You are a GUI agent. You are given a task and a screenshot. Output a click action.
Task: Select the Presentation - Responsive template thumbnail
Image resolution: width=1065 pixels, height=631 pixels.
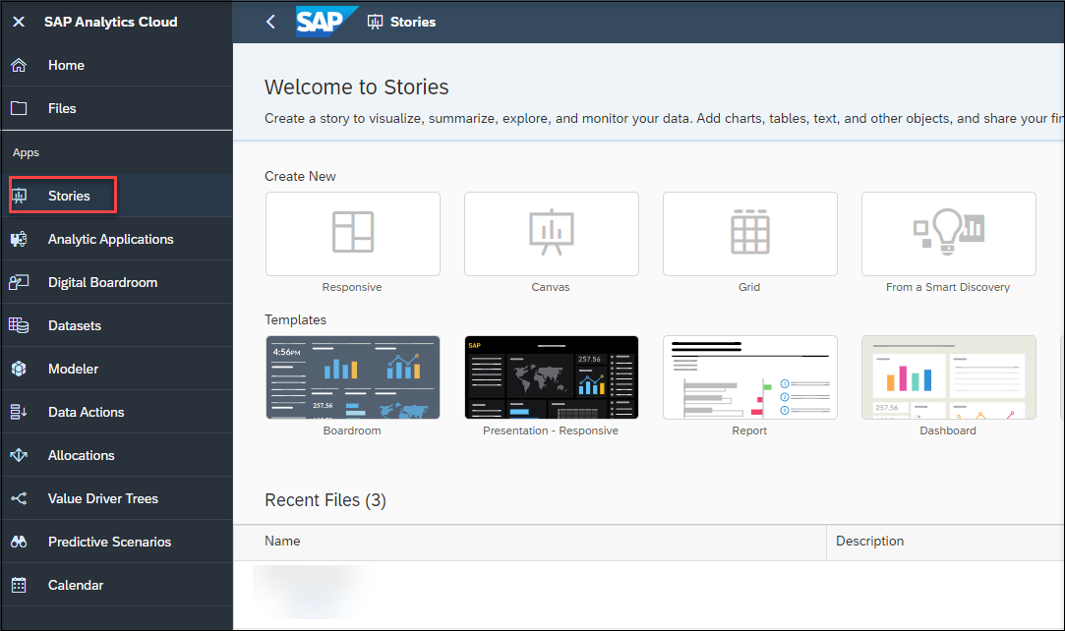[552, 377]
